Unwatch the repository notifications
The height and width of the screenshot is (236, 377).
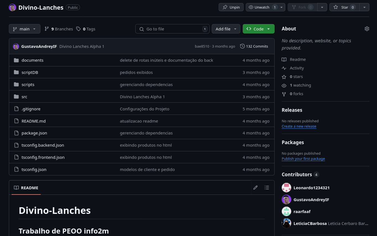(x=262, y=7)
